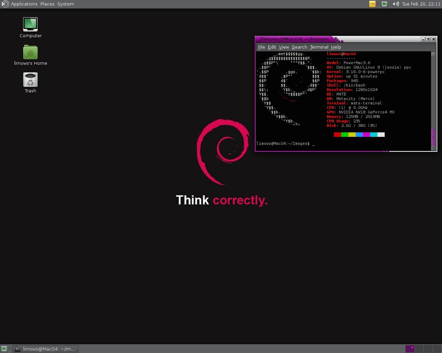Click the terminal titlebar text limows@MacG4: ~/Images

point(296,39)
